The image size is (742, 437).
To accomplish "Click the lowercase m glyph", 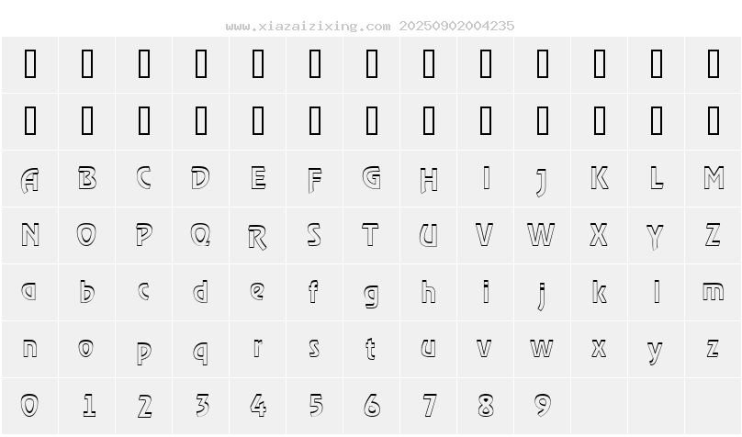I will [x=714, y=291].
